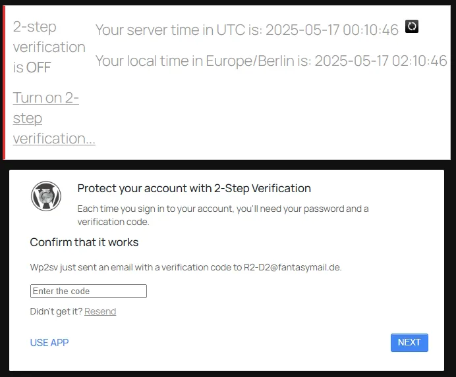456x377 pixels.
Task: Click the 'Didn't get it?' text
Action: tap(56, 311)
